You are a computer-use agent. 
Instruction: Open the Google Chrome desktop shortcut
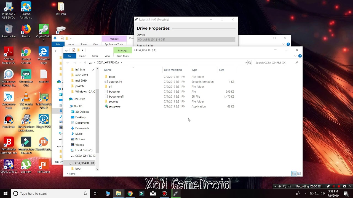pos(26,55)
